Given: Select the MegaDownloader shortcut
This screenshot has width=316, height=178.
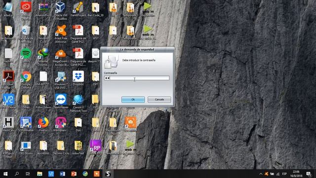Looking at the screenshot, I should (61, 57).
